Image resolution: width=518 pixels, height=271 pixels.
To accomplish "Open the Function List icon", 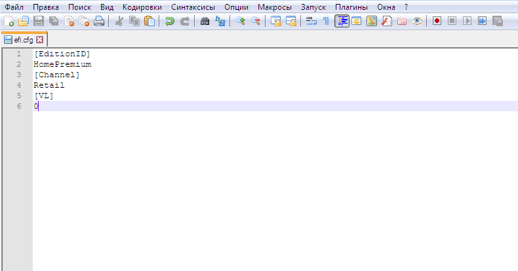I will tap(386, 22).
